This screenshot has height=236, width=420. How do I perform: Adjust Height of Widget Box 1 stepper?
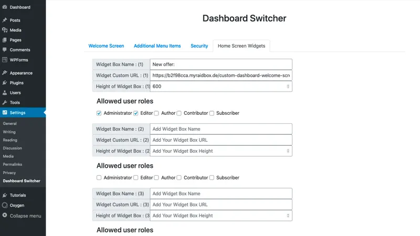(288, 87)
